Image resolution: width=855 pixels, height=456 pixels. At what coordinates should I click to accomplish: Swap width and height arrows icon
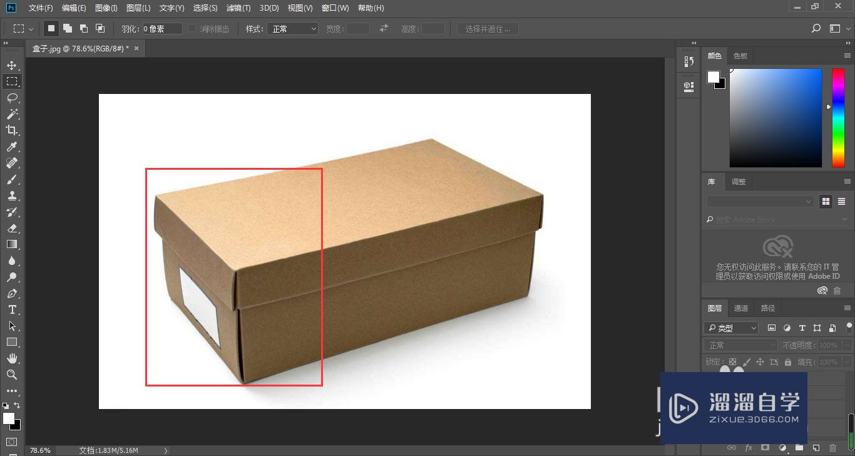[384, 29]
